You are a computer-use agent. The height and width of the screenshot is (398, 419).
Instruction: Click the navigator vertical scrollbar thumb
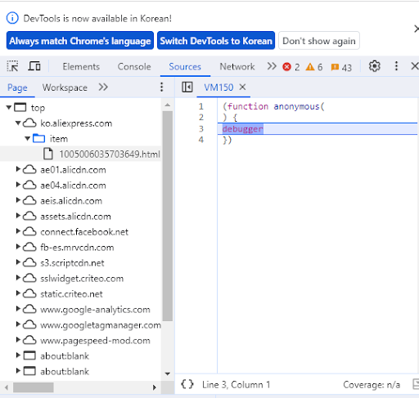(x=168, y=216)
